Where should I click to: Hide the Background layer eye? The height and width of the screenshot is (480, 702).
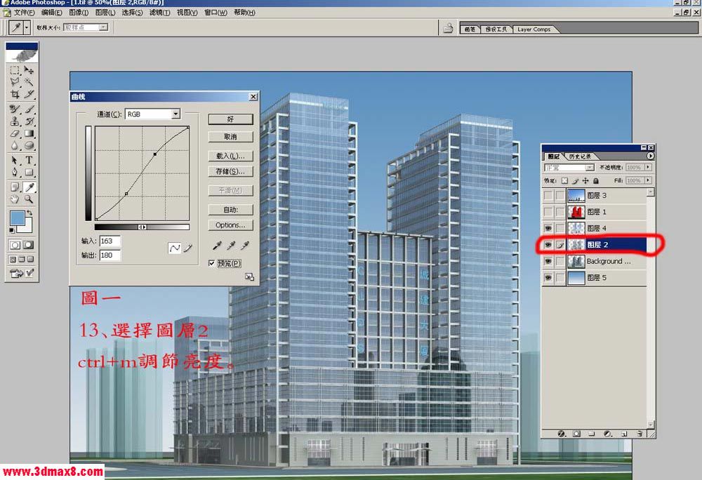tap(548, 261)
